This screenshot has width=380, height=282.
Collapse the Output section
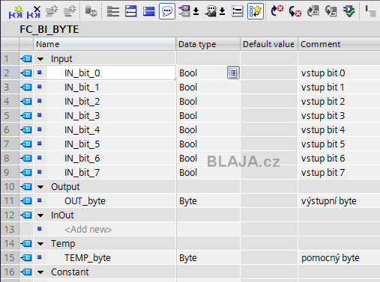[x=40, y=187]
